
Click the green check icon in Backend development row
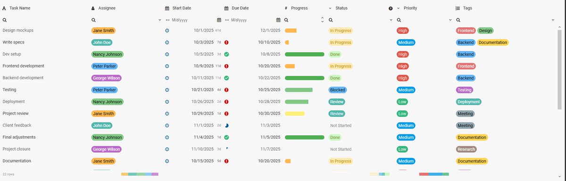[226, 78]
